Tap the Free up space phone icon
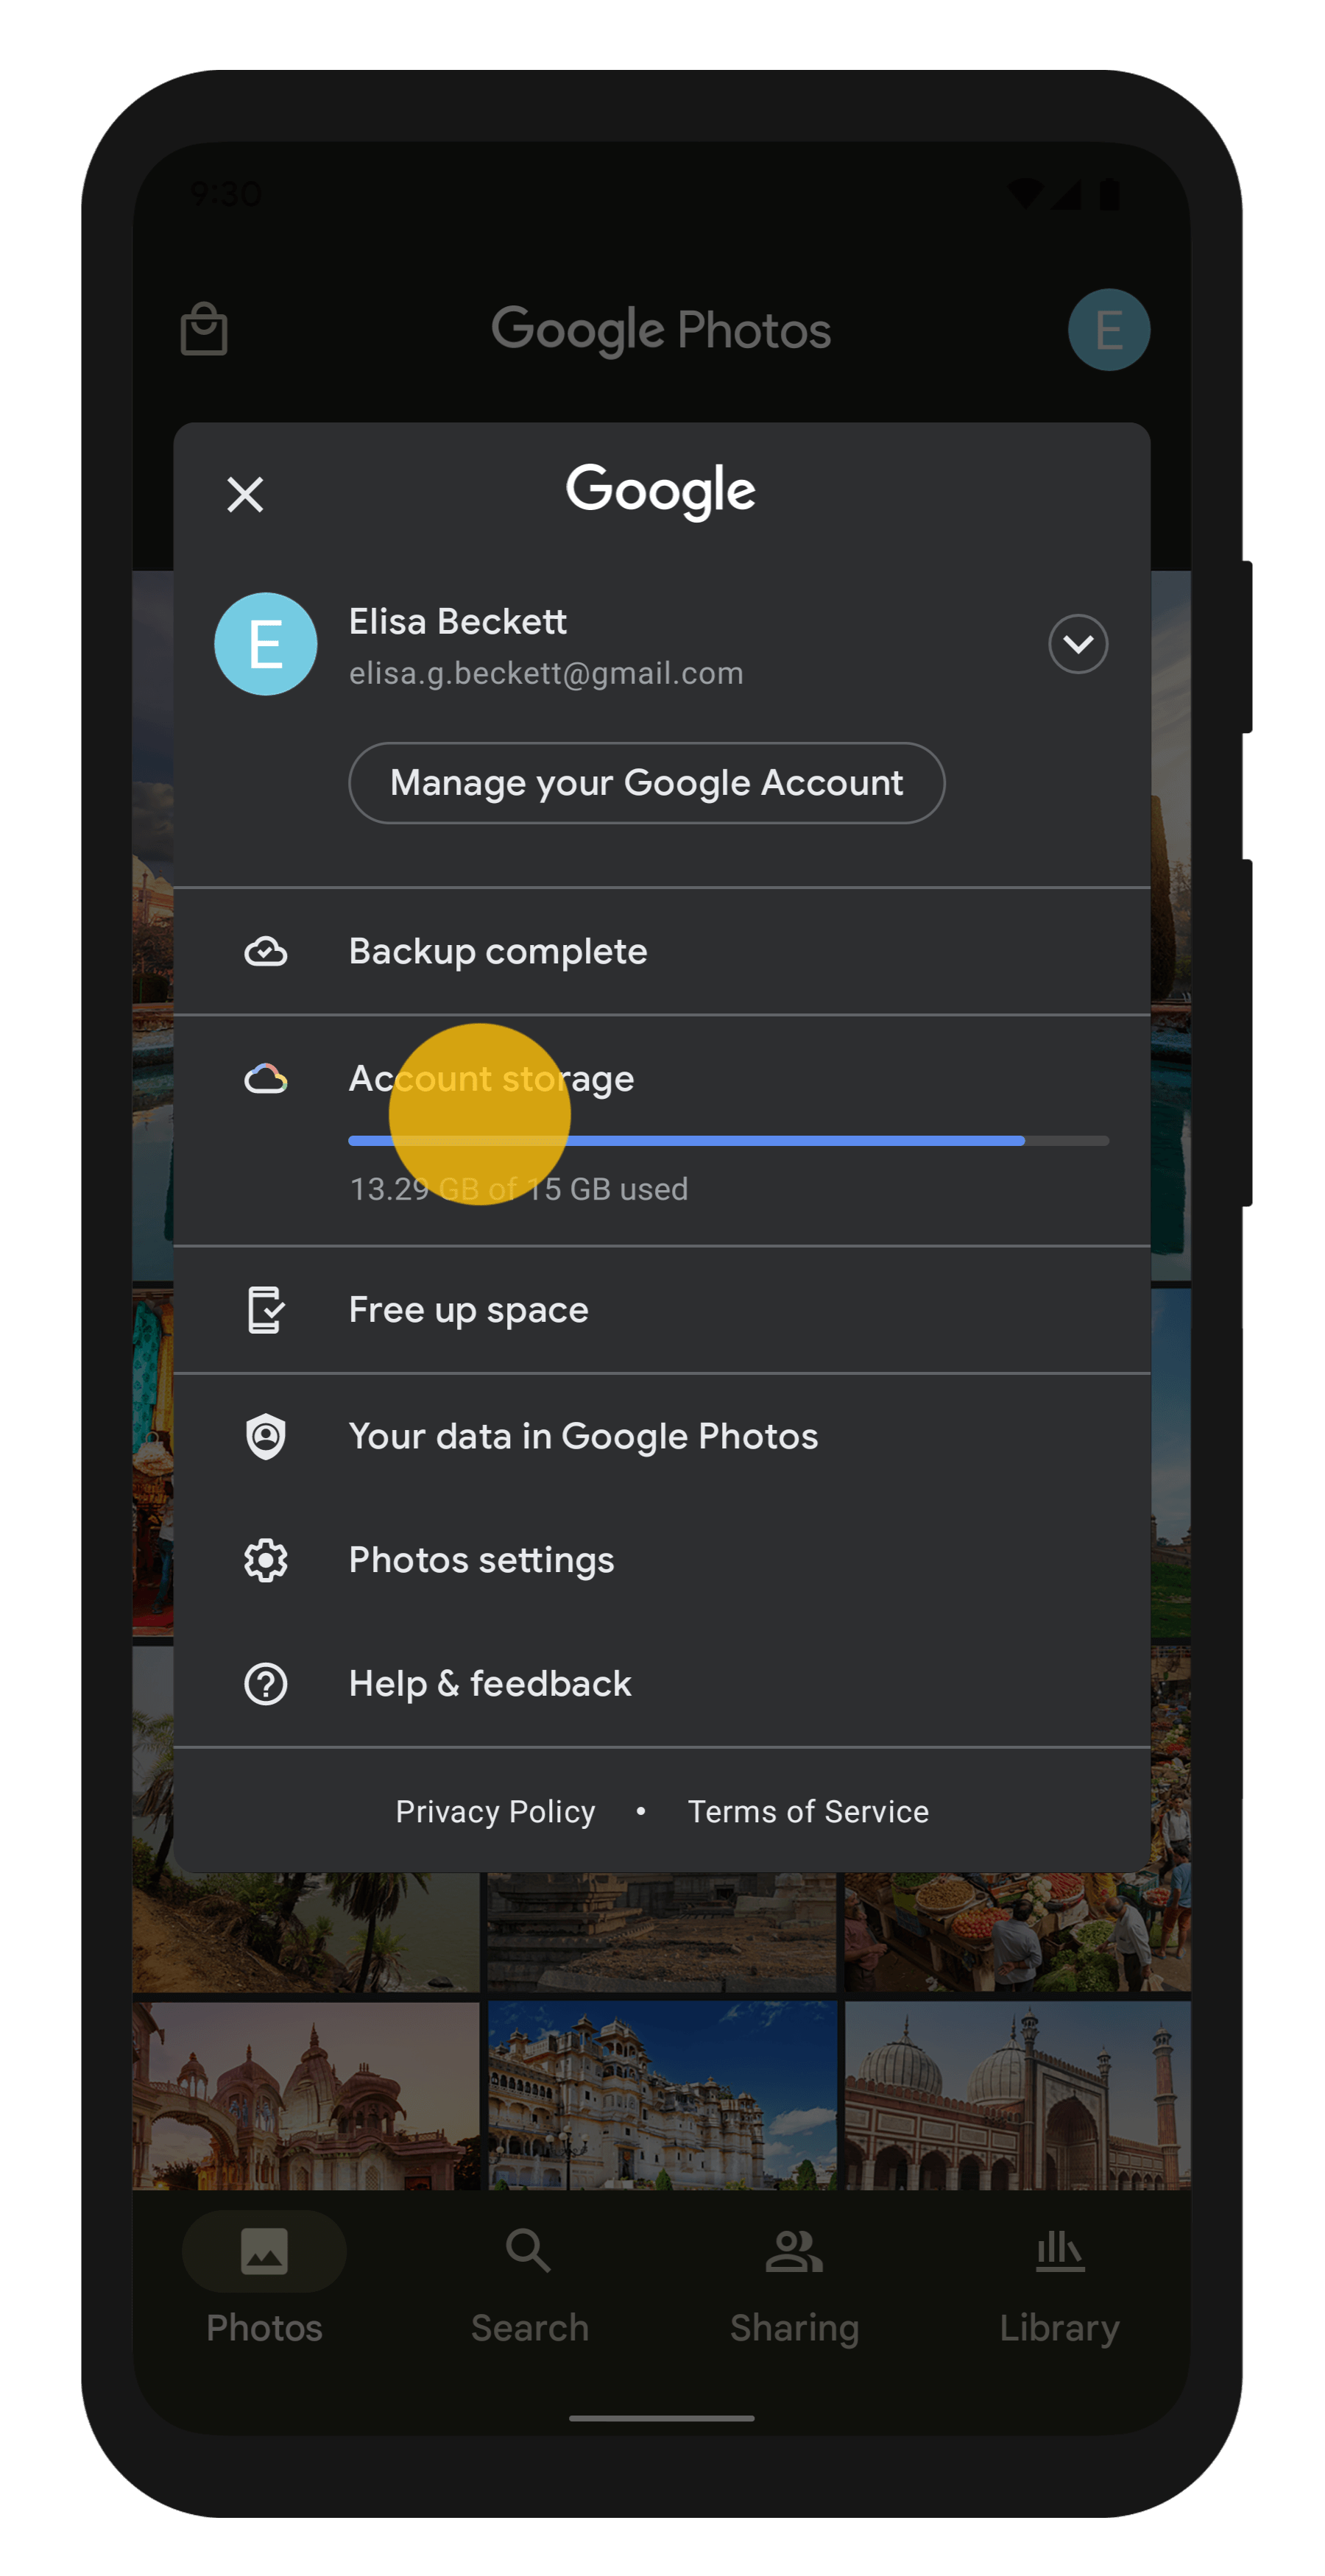This screenshot has height=2576, width=1325. [x=266, y=1310]
